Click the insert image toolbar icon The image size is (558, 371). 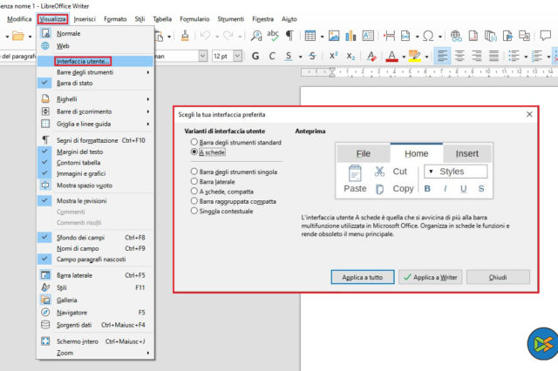(x=333, y=35)
